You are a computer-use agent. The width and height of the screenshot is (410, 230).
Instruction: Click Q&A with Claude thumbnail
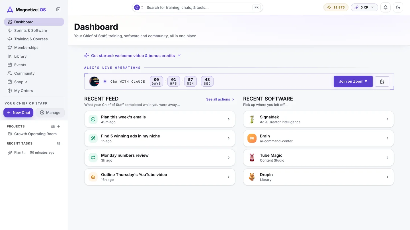[94, 81]
